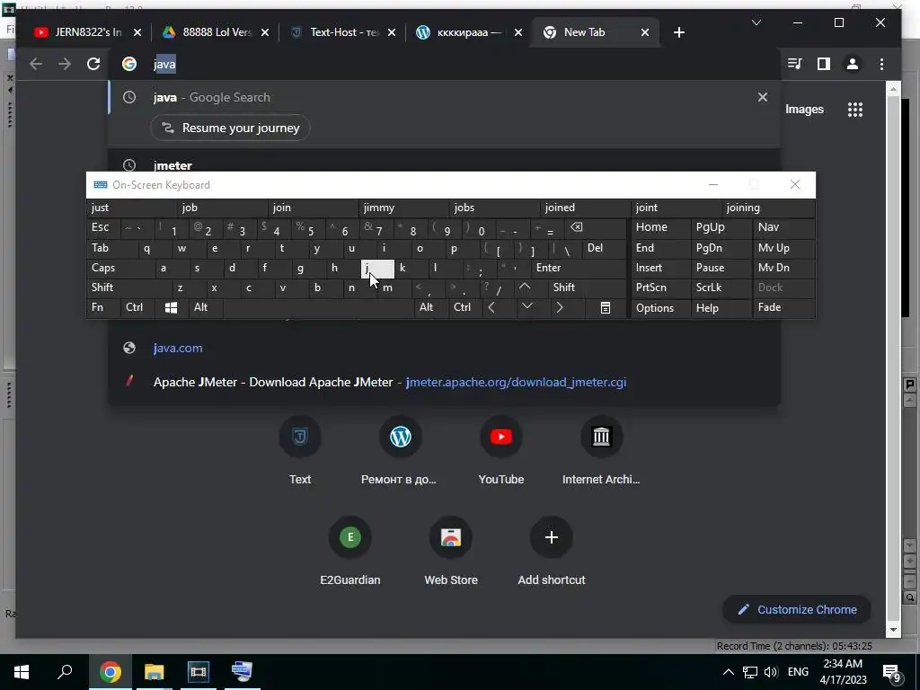920x690 pixels.
Task: Toggle the left Ctrl key on On-Screen Keyboard
Action: pyautogui.click(x=137, y=307)
